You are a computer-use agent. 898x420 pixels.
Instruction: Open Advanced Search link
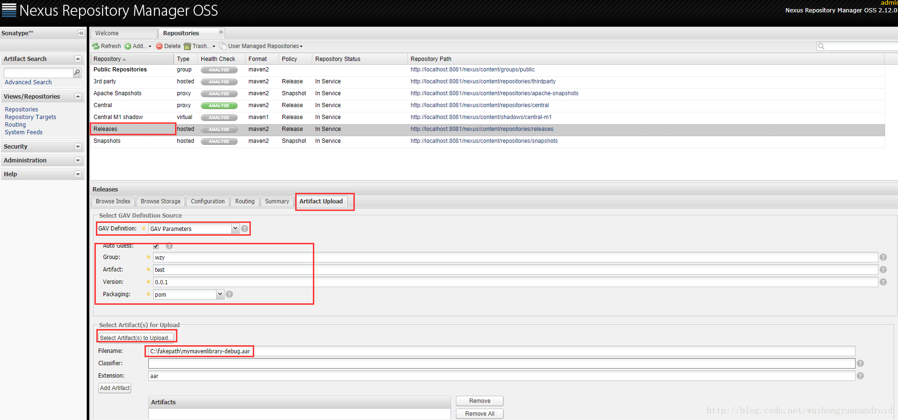point(28,82)
